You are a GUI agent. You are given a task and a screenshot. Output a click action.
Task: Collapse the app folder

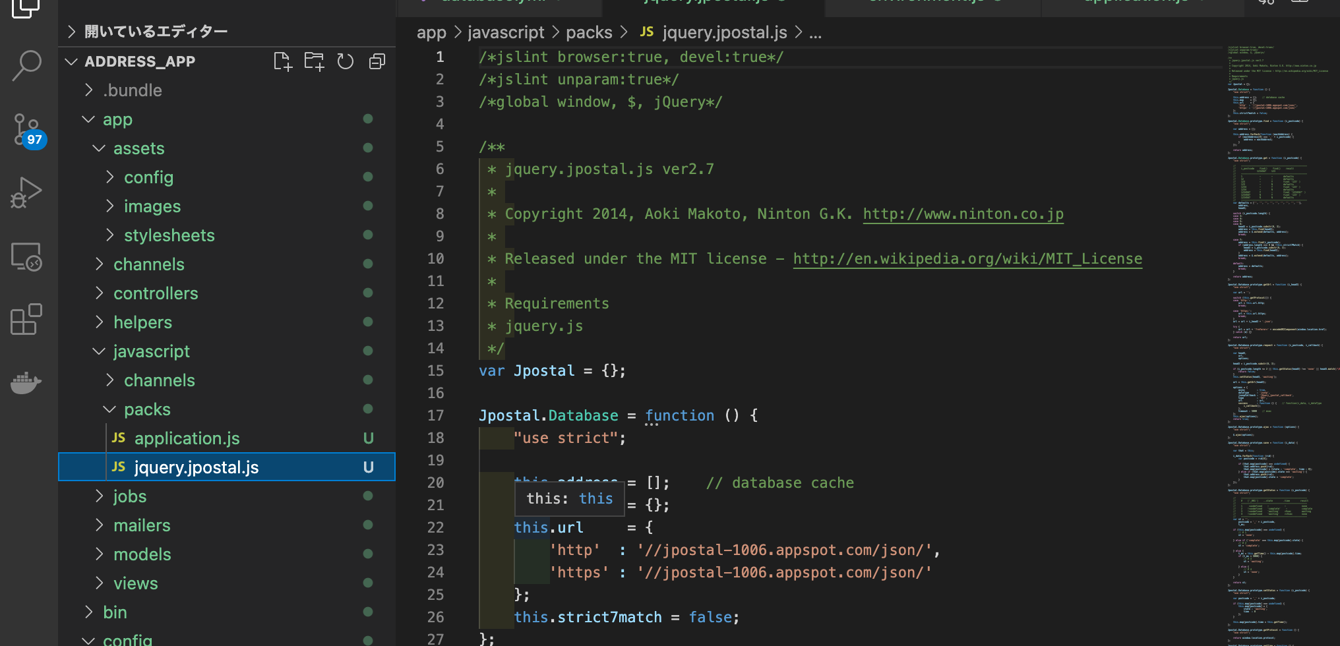coord(88,119)
